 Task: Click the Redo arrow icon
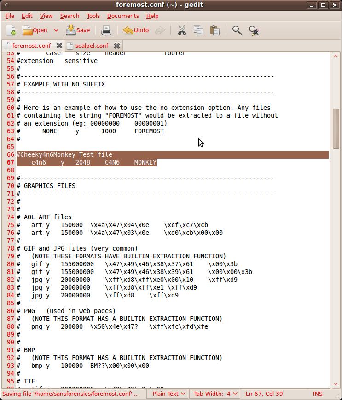160,30
